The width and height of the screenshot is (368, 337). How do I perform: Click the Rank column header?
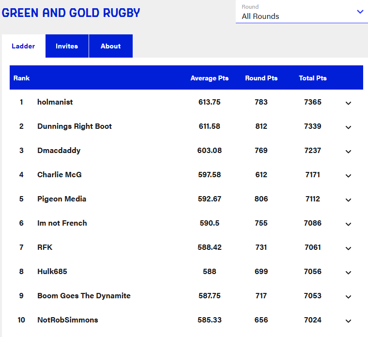point(21,78)
